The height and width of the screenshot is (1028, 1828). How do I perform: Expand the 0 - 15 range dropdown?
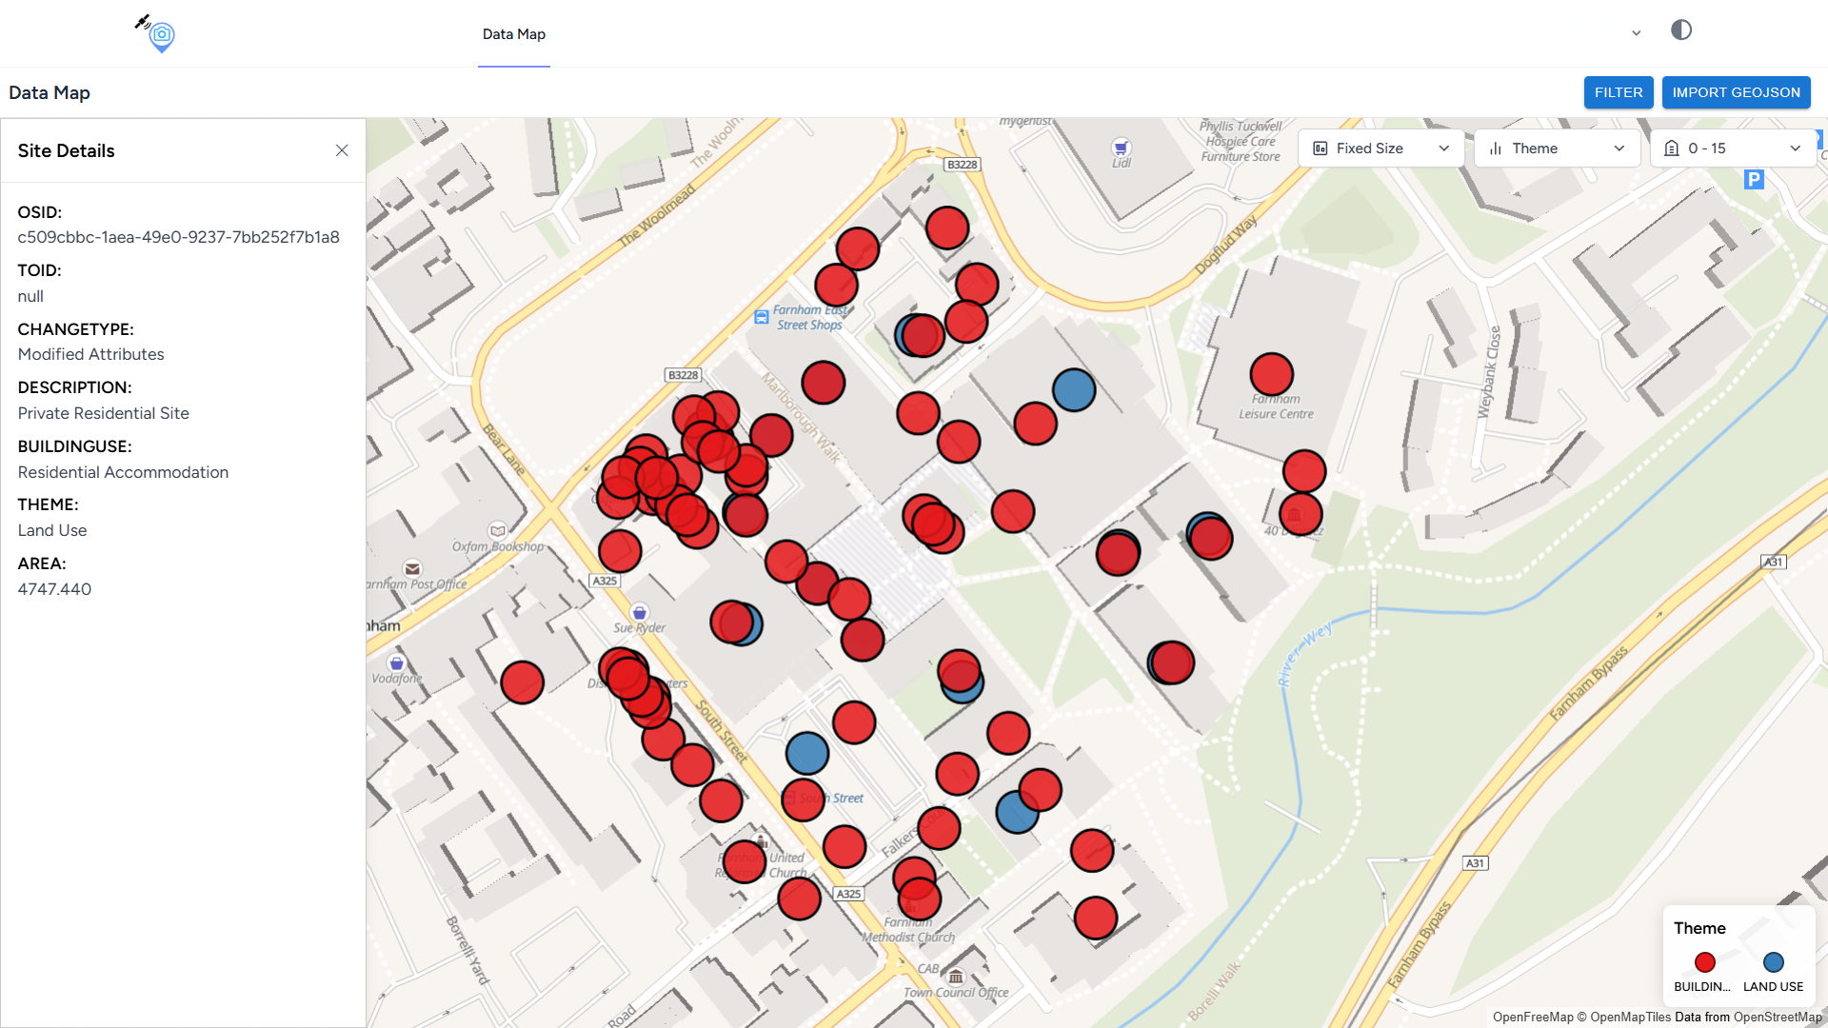click(x=1732, y=148)
